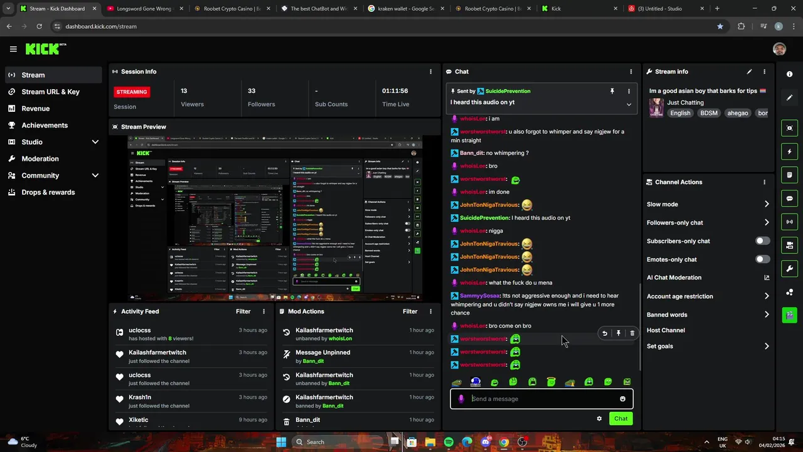Click the chat scrollbar
The width and height of the screenshot is (803, 452).
pyautogui.click(x=639, y=326)
